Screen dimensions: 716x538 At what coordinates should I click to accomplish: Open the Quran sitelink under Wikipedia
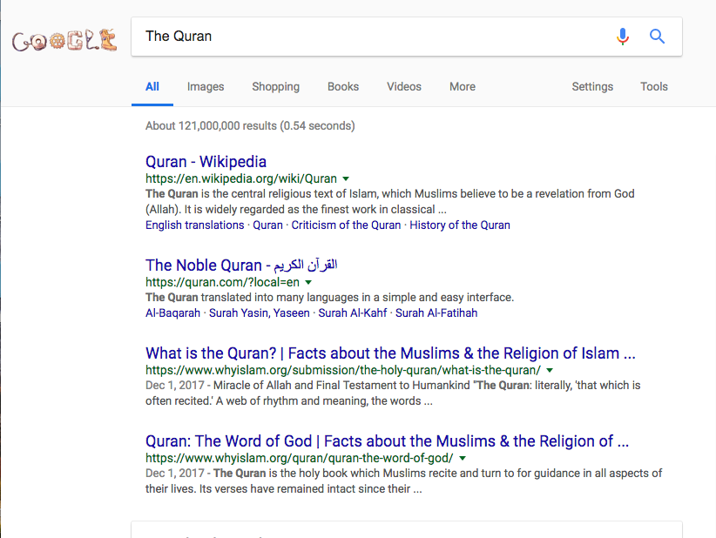(x=267, y=225)
